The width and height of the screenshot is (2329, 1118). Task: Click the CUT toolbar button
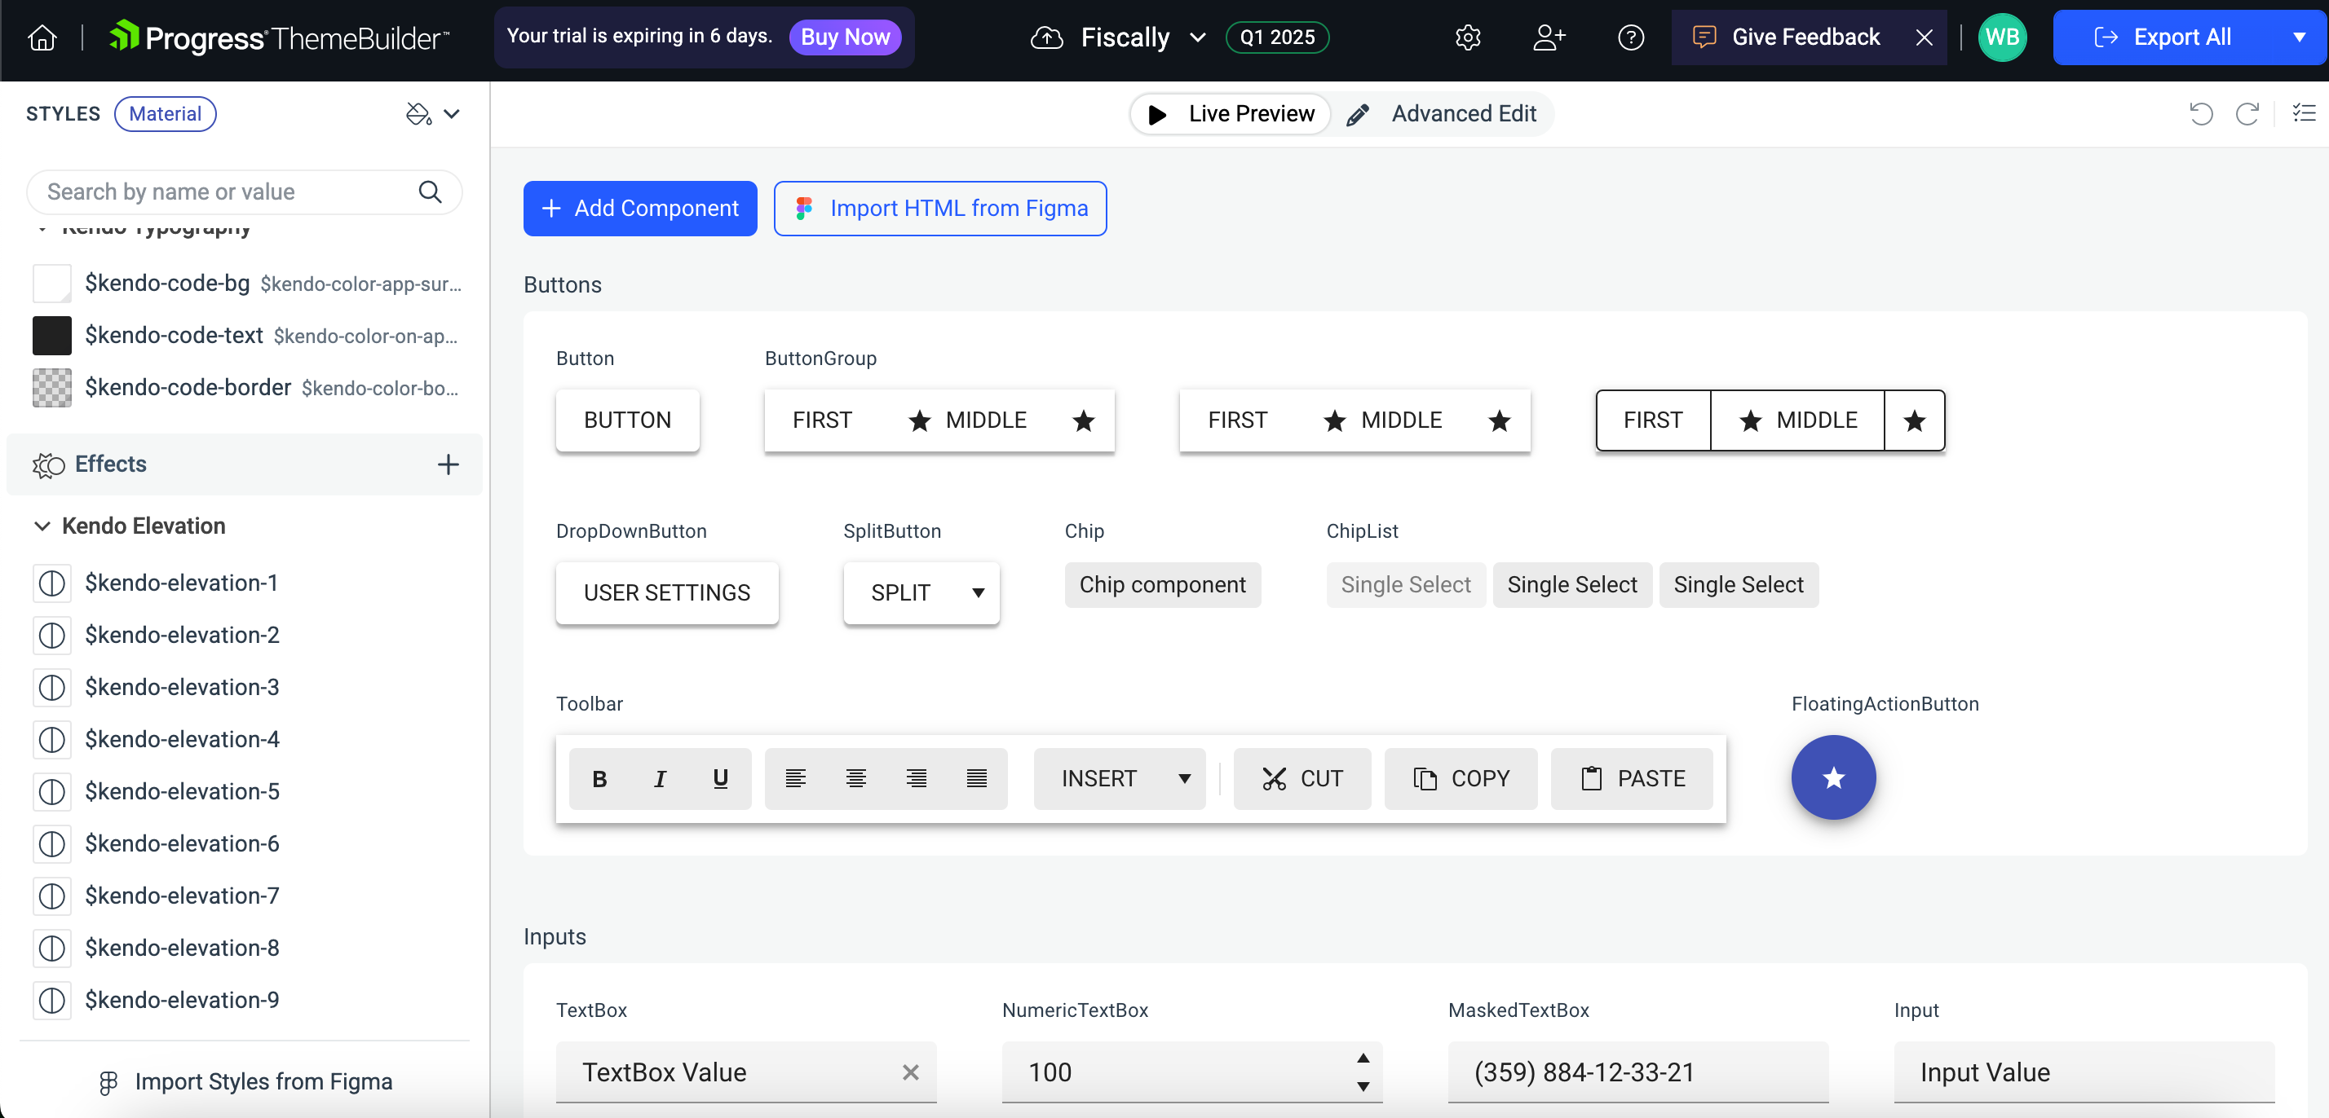tap(1302, 778)
